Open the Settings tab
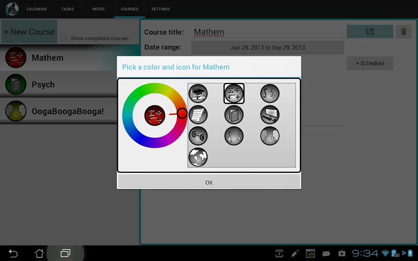 point(160,9)
